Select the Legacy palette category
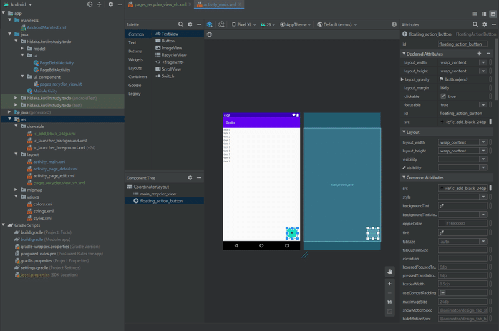Viewport: 499px width, 331px height. tap(134, 94)
